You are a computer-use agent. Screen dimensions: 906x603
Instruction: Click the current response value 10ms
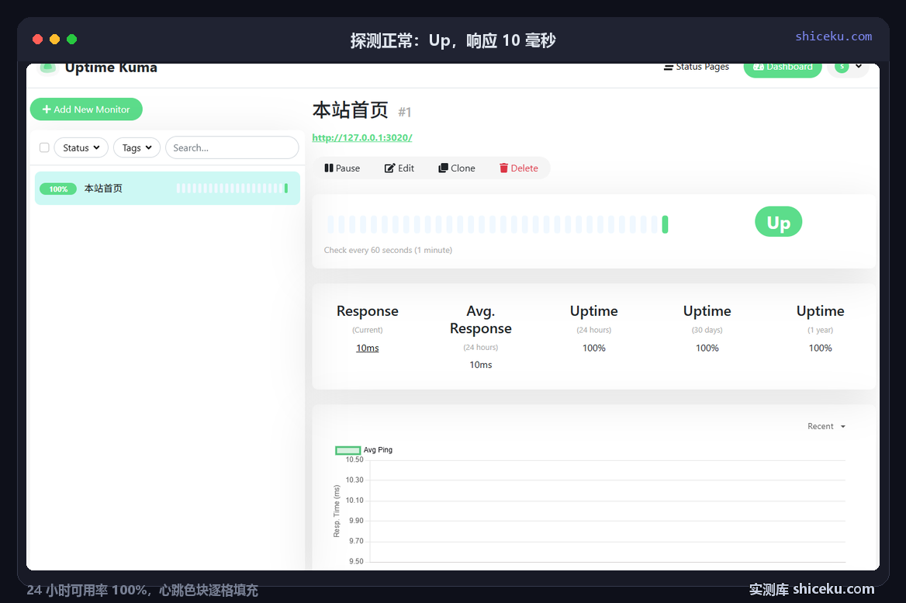pos(368,348)
